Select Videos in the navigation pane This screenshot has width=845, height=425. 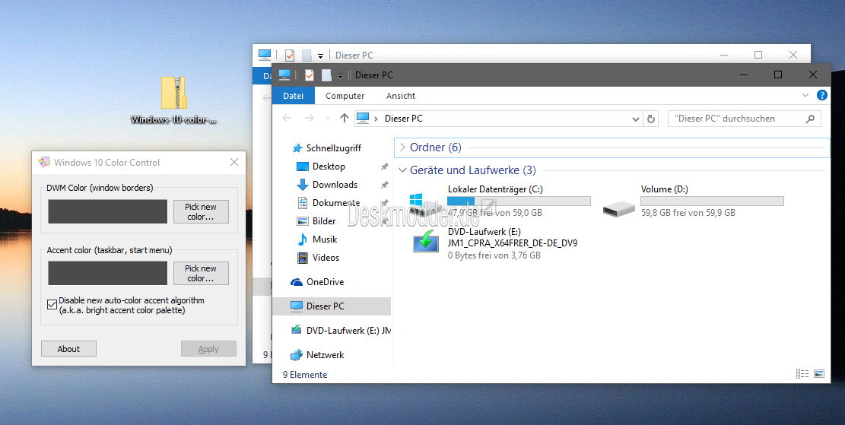pos(326,258)
